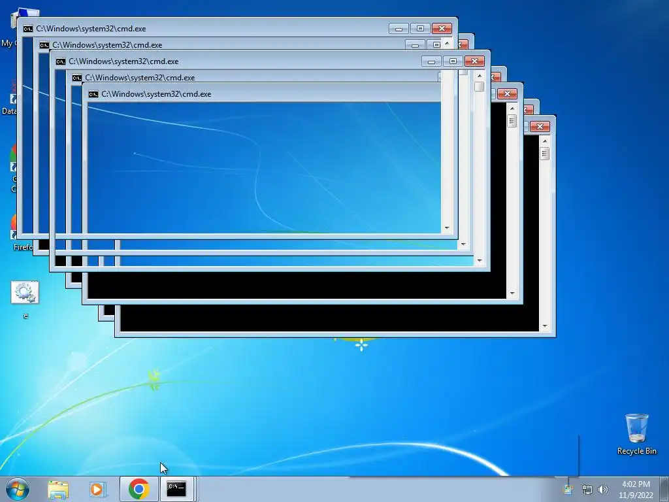Open the network icon in system tray

click(x=587, y=490)
